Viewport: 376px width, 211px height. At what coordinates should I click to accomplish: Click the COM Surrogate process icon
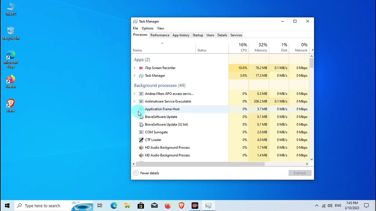(x=141, y=132)
